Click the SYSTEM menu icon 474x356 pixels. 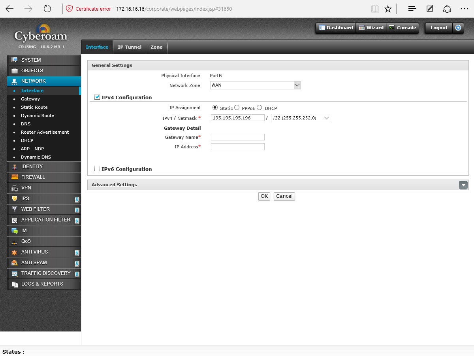15,60
